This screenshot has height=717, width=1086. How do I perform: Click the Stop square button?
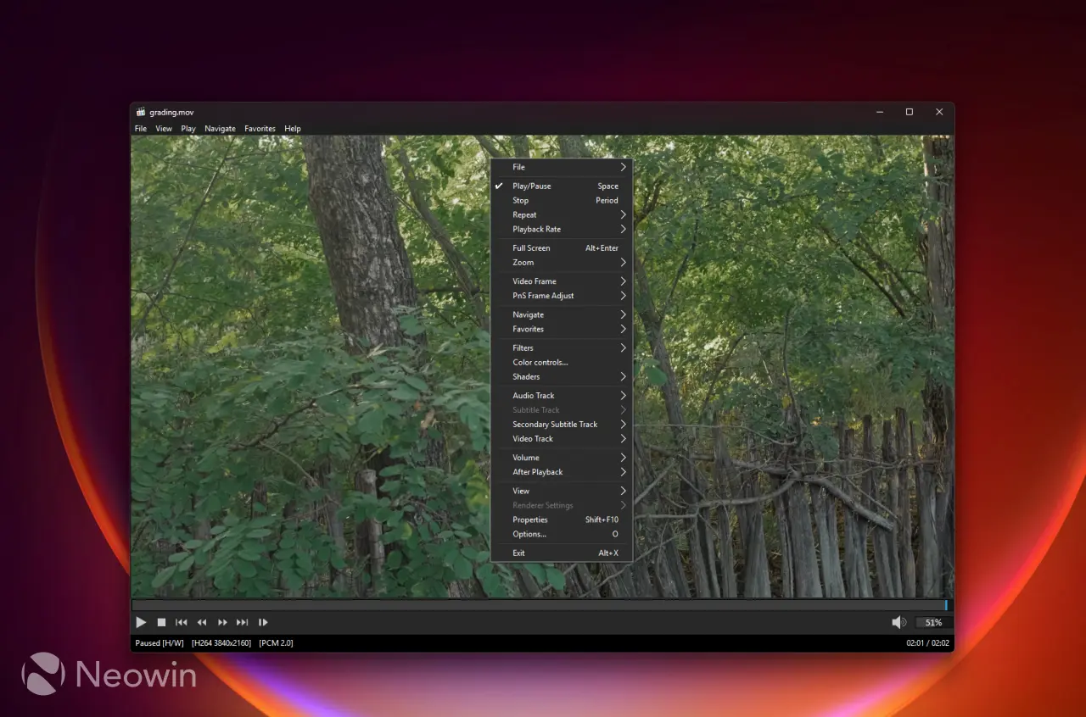(x=161, y=622)
